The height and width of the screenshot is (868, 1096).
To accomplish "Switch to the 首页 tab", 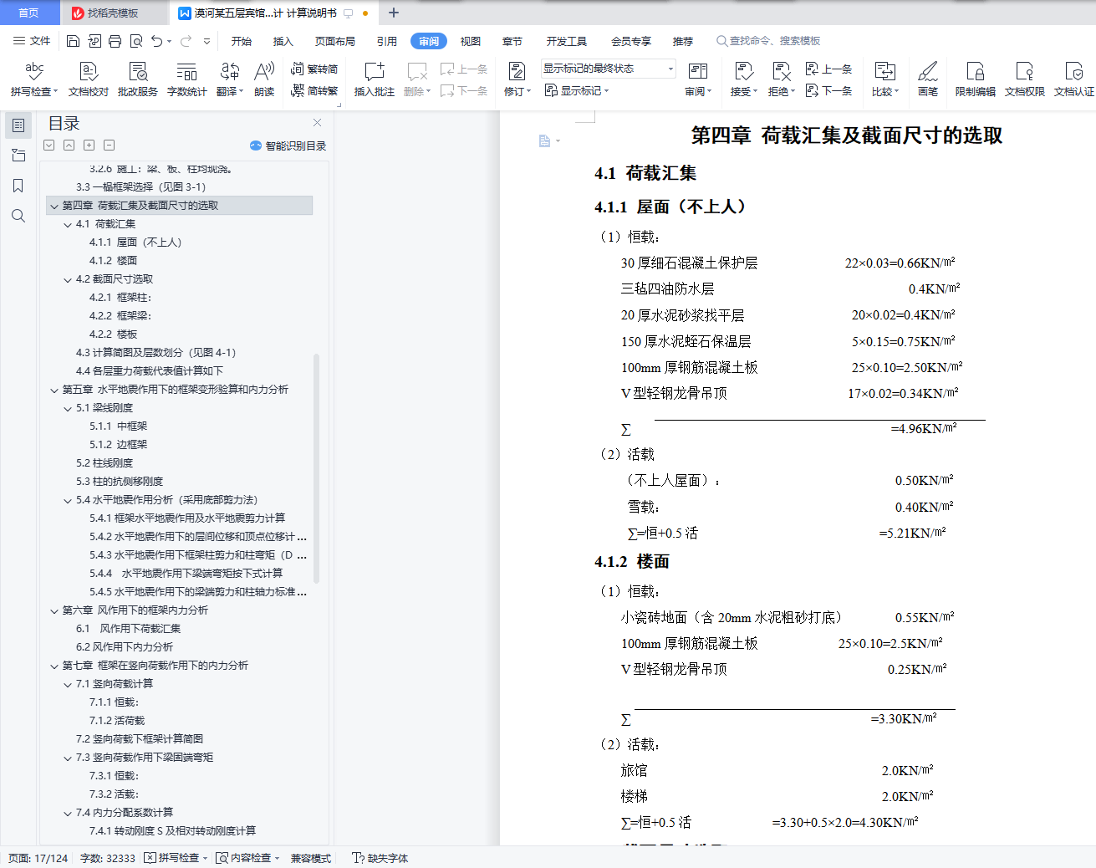I will (29, 13).
